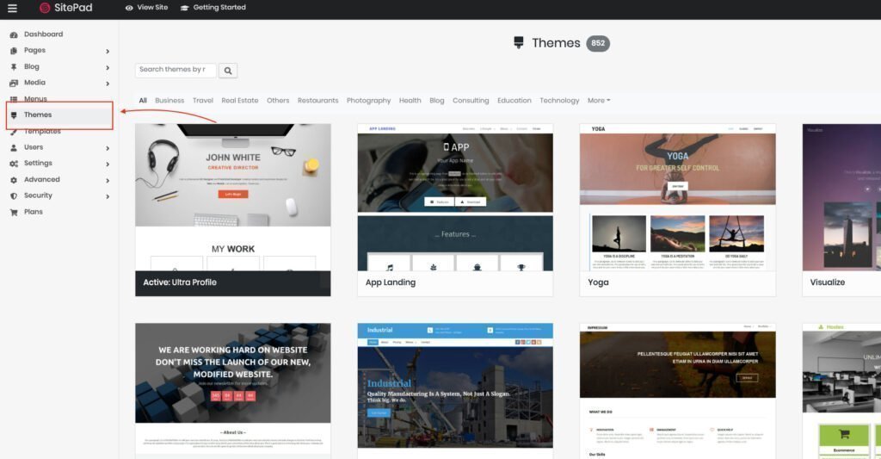Expand the Advanced submenu arrow

(x=108, y=181)
